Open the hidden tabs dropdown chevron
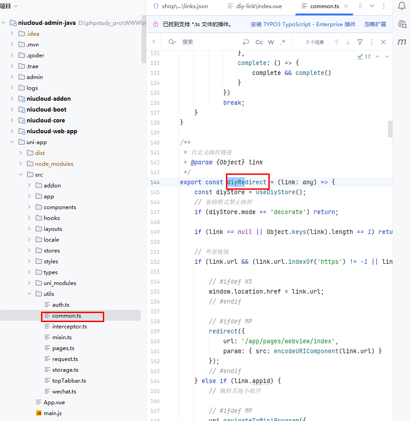 pos(372,6)
